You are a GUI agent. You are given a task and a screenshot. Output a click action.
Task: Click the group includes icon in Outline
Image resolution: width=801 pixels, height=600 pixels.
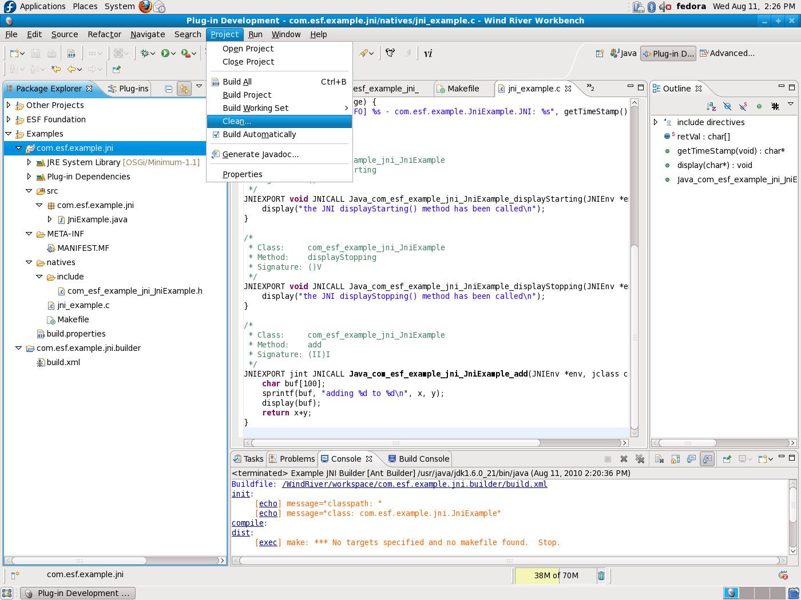pyautogui.click(x=775, y=106)
